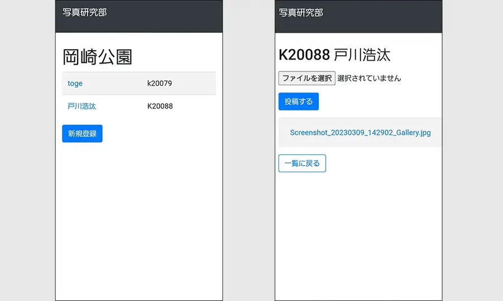Click the 戸川浩汰 table row background
Screen dimensions: 503x301
[195, 106]
